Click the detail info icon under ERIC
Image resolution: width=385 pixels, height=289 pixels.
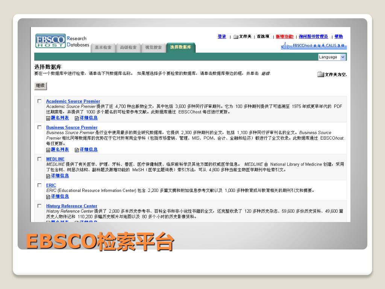click(48, 197)
